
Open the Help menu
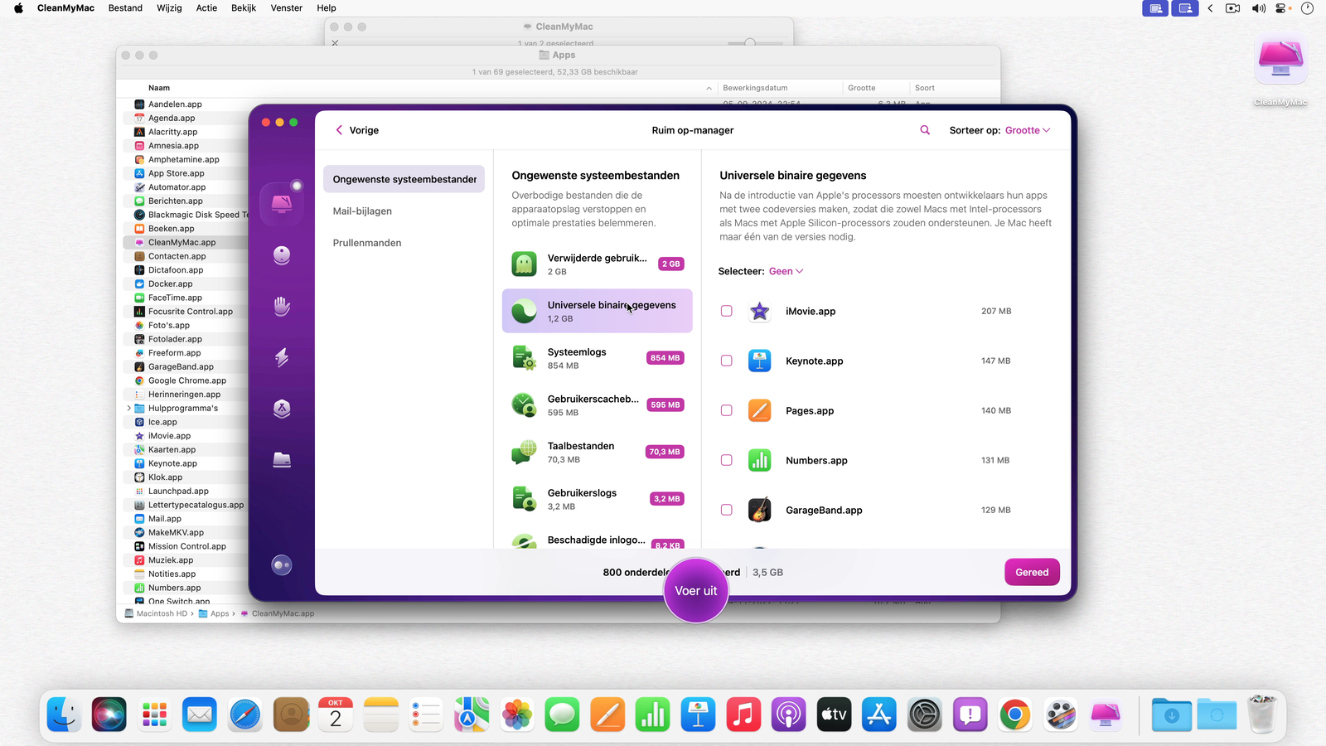pos(327,8)
